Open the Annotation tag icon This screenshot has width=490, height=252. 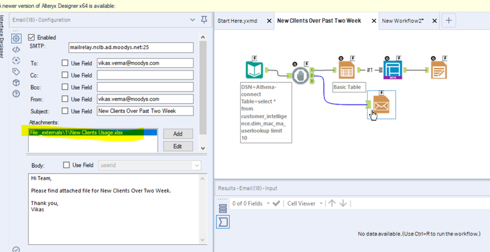click(16, 72)
